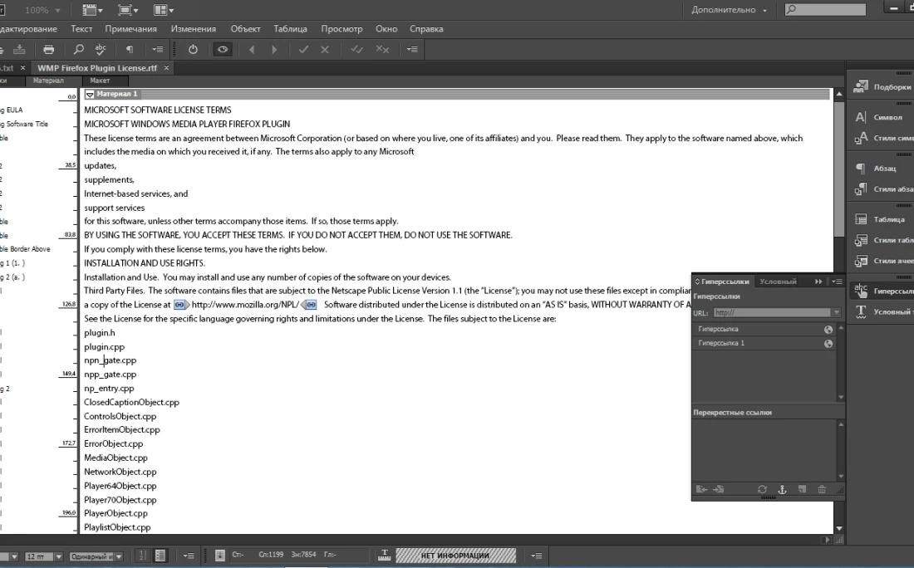Toggle track changes power icon

pos(193,50)
